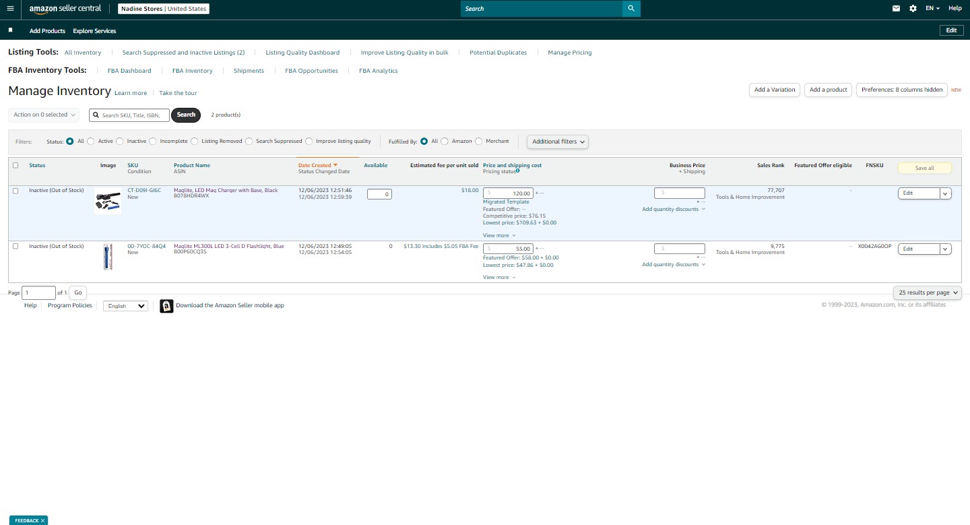Choose the Search Suppressed status filter
This screenshot has height=525, width=970.
click(x=249, y=142)
